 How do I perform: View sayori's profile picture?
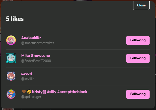click(x=11, y=76)
